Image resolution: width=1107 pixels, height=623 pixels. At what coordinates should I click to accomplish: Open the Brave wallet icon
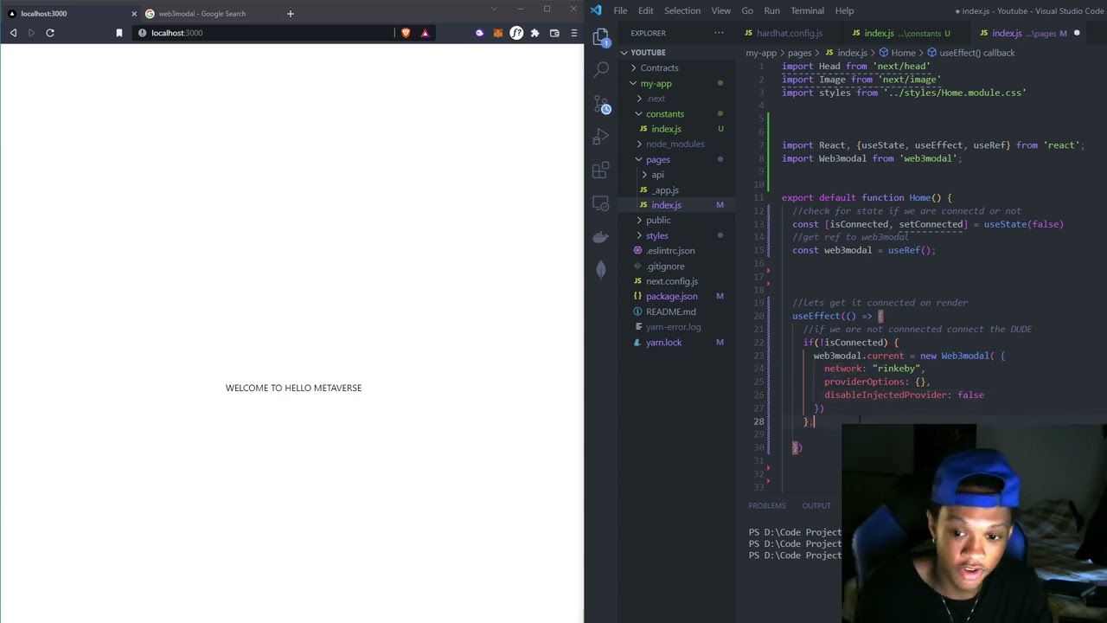tap(554, 33)
